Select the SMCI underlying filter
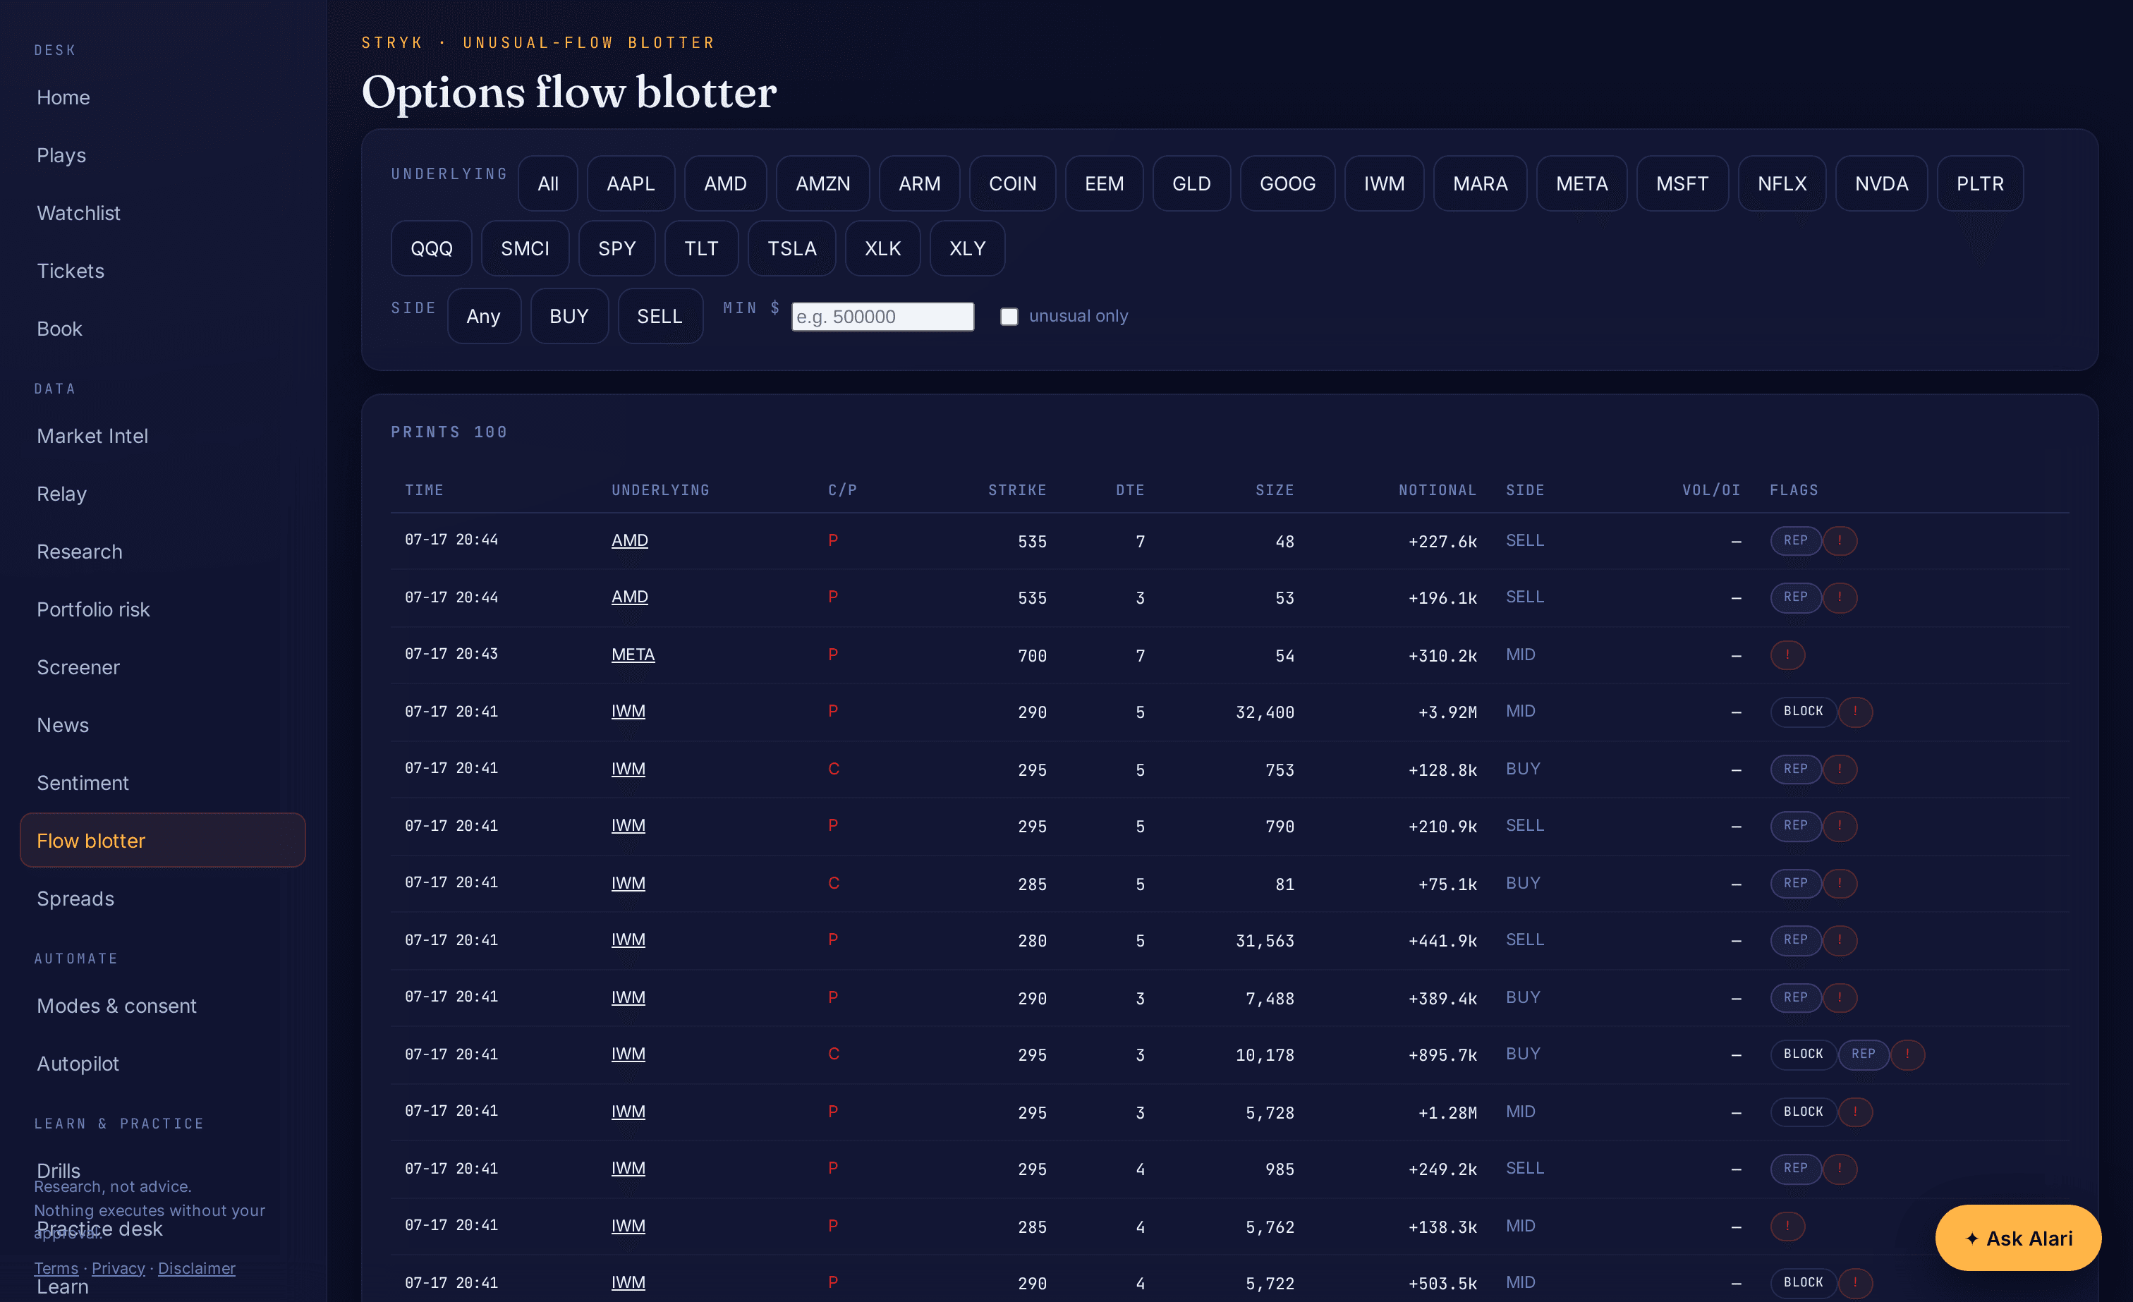2133x1302 pixels. tap(525, 248)
